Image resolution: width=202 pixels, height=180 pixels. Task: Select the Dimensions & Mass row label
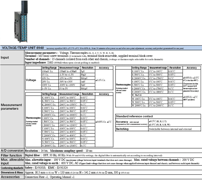[x=12, y=172]
